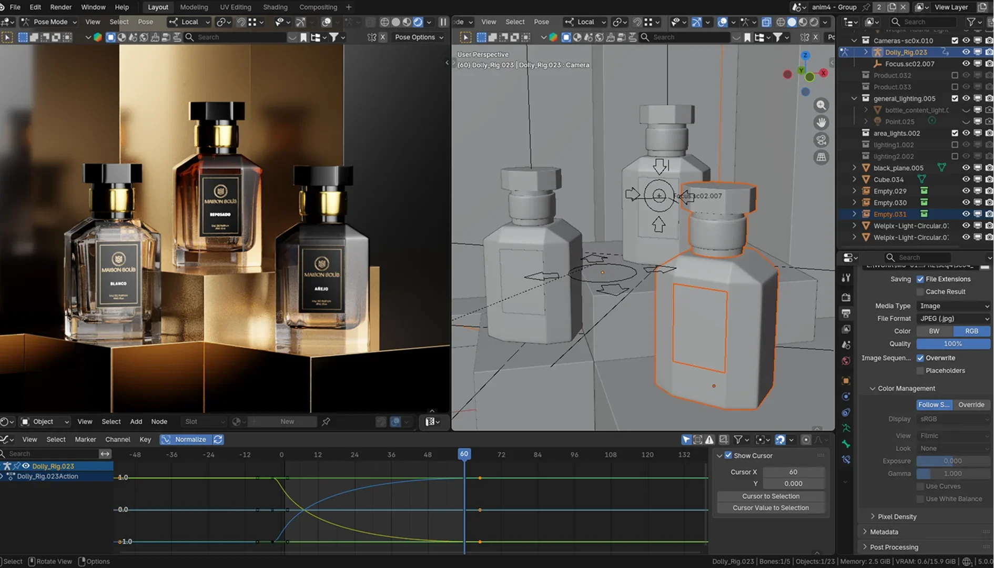Toggle exclude checkbox for general_lighting.005

pos(955,98)
